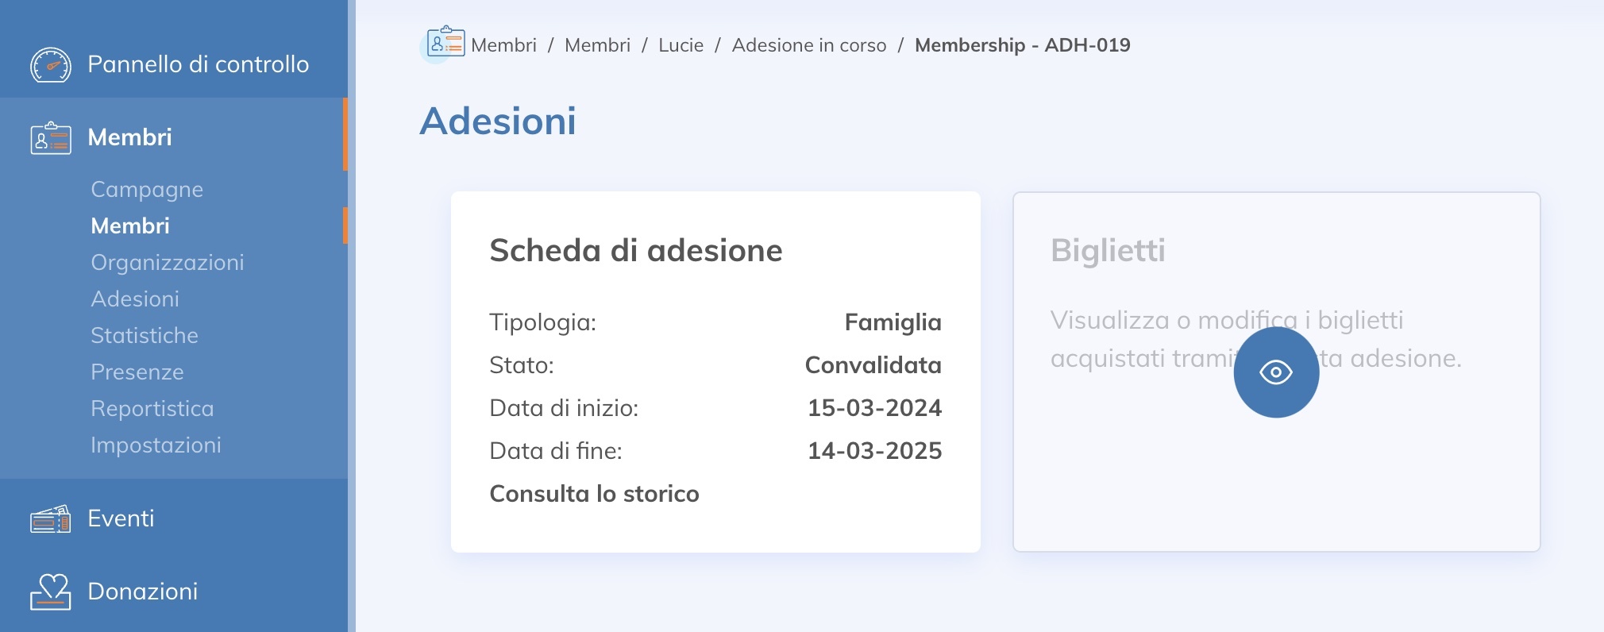Viewport: 1604px width, 632px height.
Task: Open the Statistiche page
Action: (145, 335)
